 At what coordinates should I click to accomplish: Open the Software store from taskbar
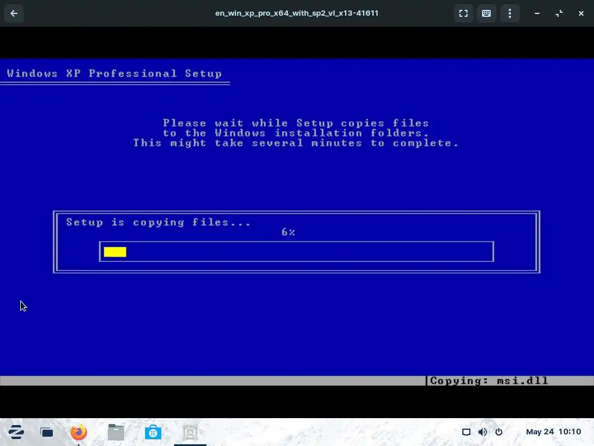coord(153,432)
